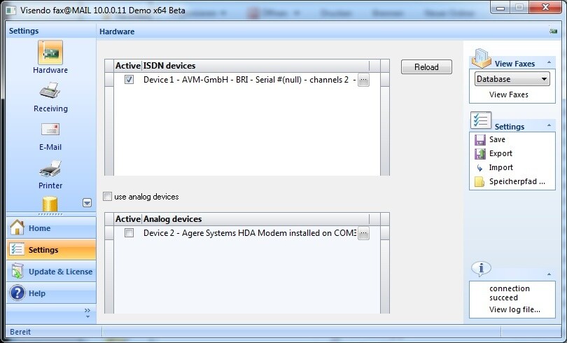
Task: Click the chevron expander below Help
Action: pos(87,311)
